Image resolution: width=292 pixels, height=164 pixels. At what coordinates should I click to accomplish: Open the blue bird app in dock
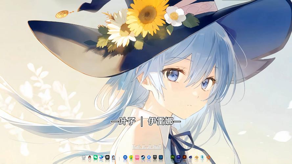(x=101, y=157)
